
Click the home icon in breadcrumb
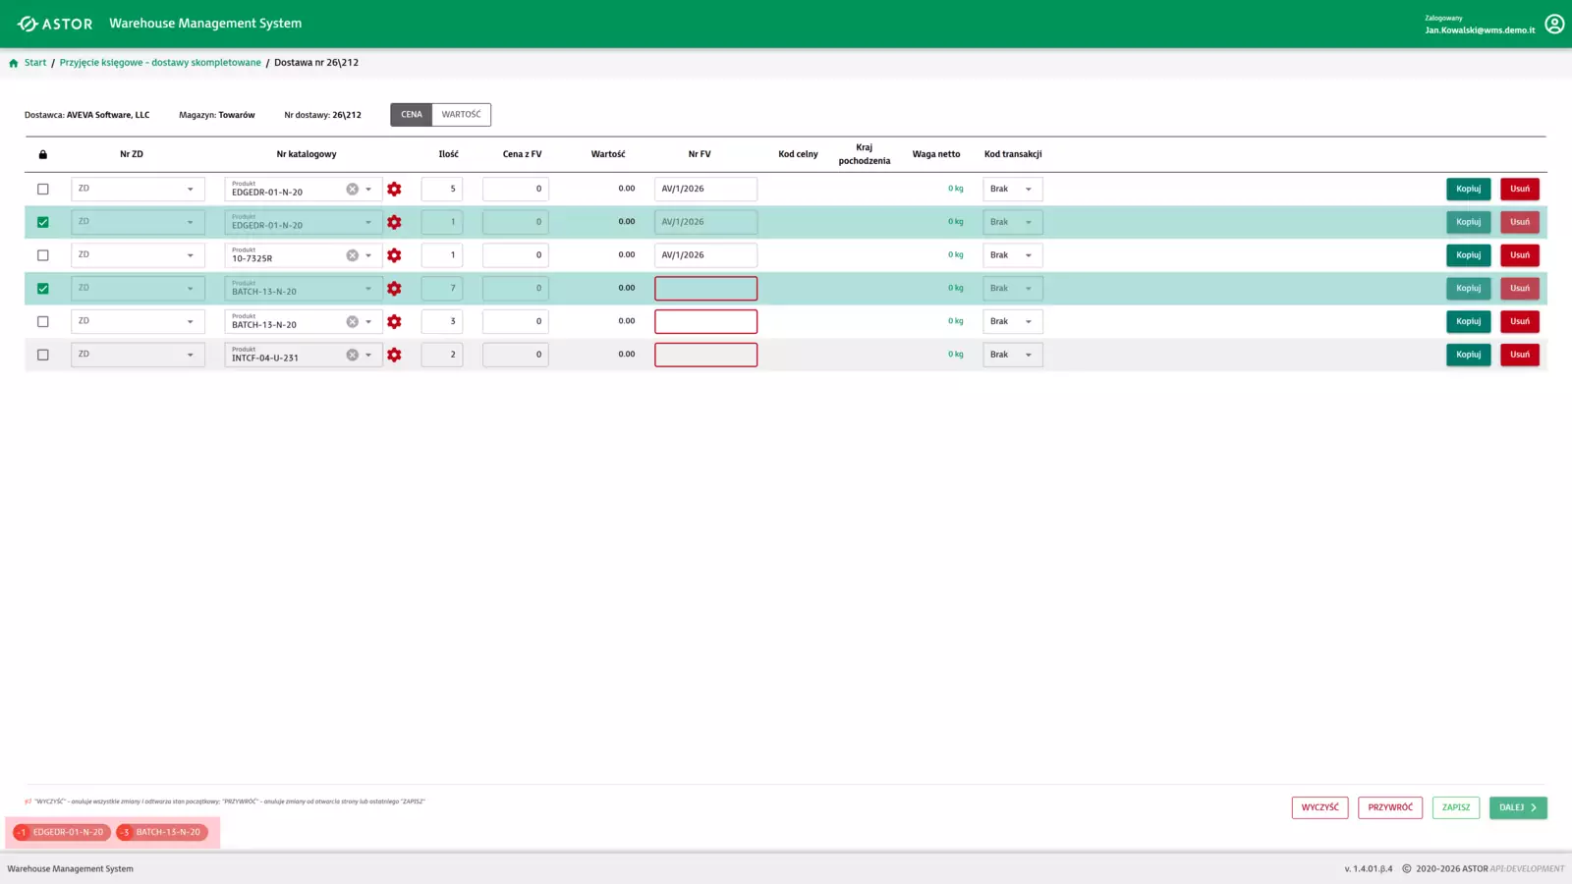[14, 63]
